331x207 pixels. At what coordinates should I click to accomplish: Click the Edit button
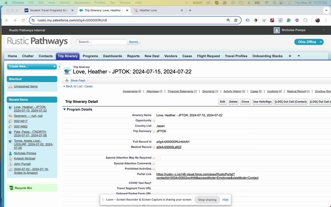pyautogui.click(x=223, y=102)
